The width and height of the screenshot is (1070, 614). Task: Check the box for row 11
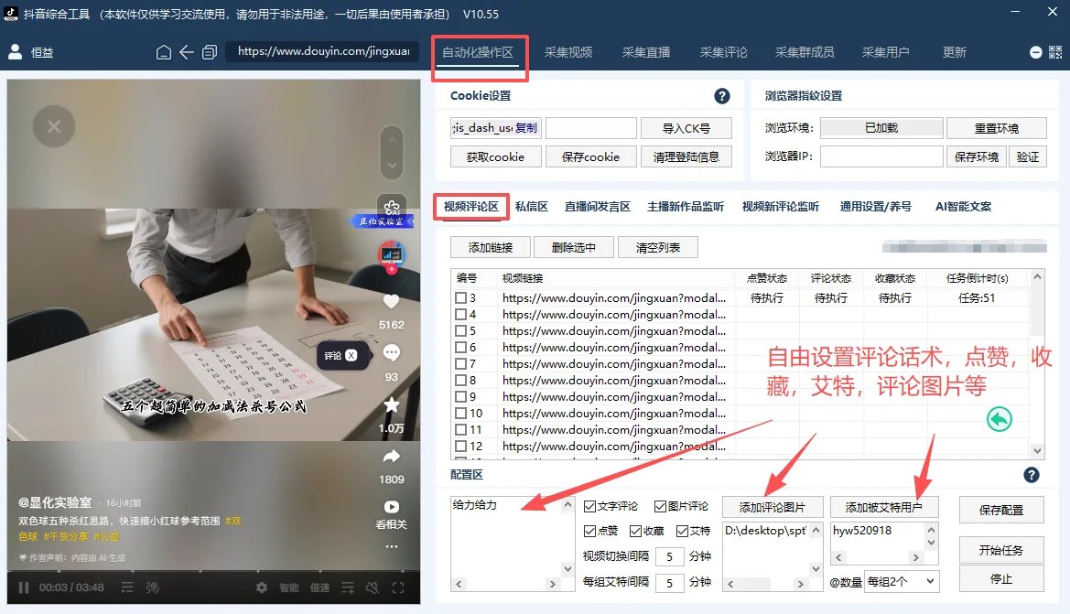point(460,430)
